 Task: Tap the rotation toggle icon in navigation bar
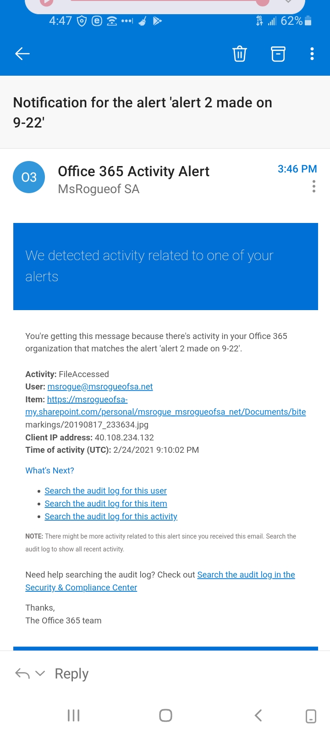pyautogui.click(x=311, y=716)
